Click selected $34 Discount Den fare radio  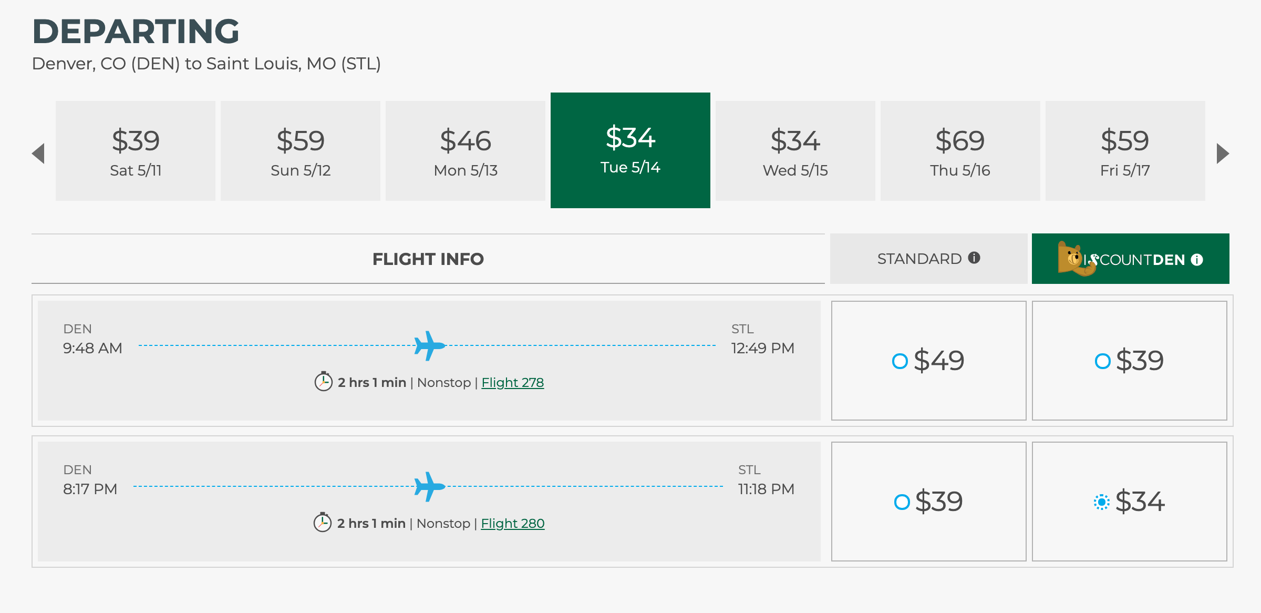pos(1101,502)
